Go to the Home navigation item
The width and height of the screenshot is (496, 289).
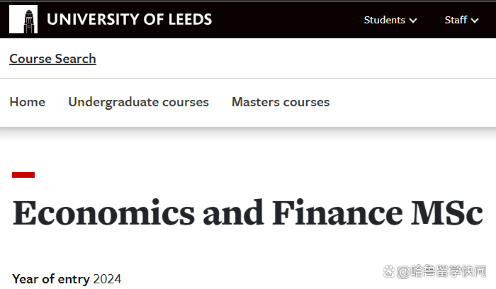[27, 102]
